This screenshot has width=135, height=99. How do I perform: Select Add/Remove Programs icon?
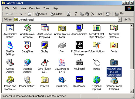pyautogui.click(x=45, y=28)
